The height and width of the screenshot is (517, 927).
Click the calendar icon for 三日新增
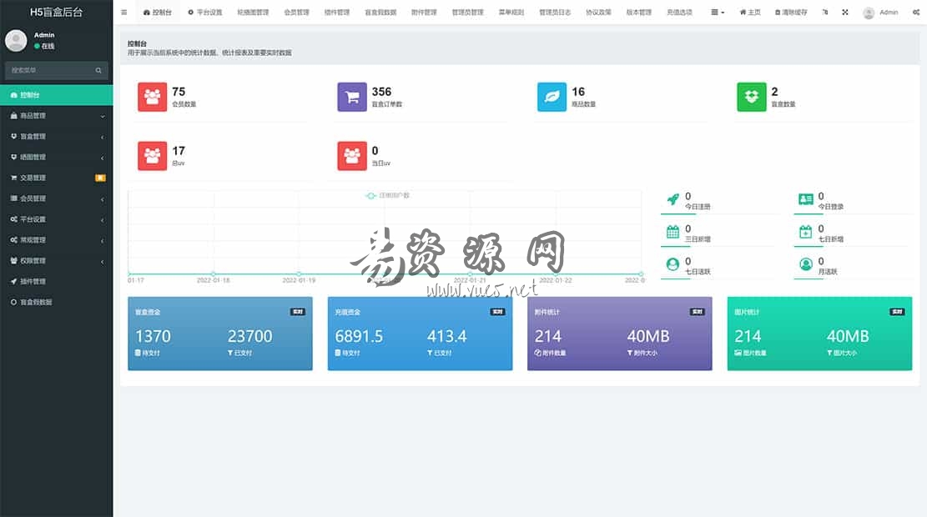coord(673,232)
